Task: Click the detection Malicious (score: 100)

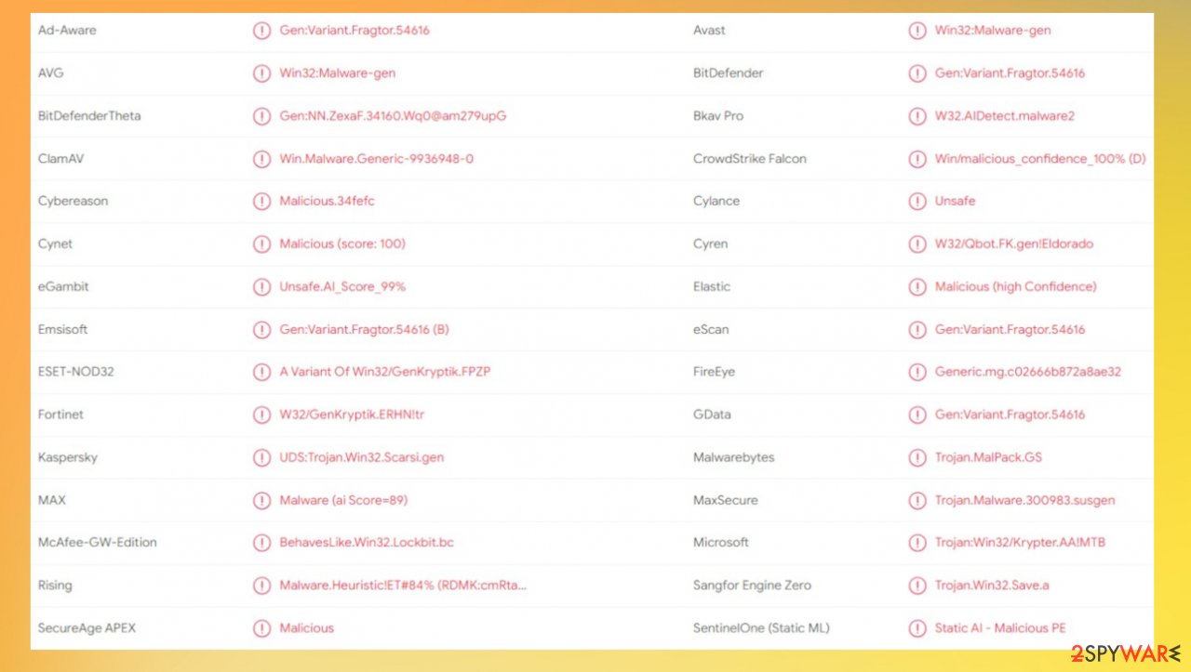Action: 342,244
